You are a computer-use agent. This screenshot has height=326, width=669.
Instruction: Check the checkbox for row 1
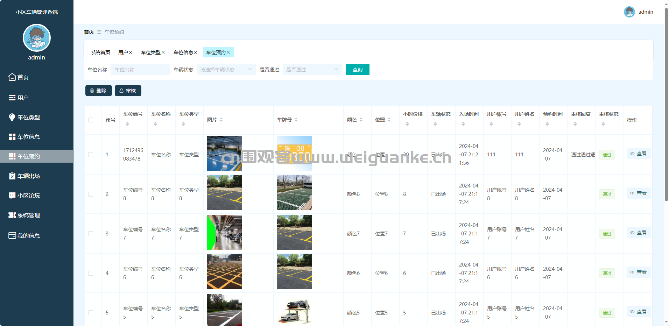pyautogui.click(x=91, y=155)
